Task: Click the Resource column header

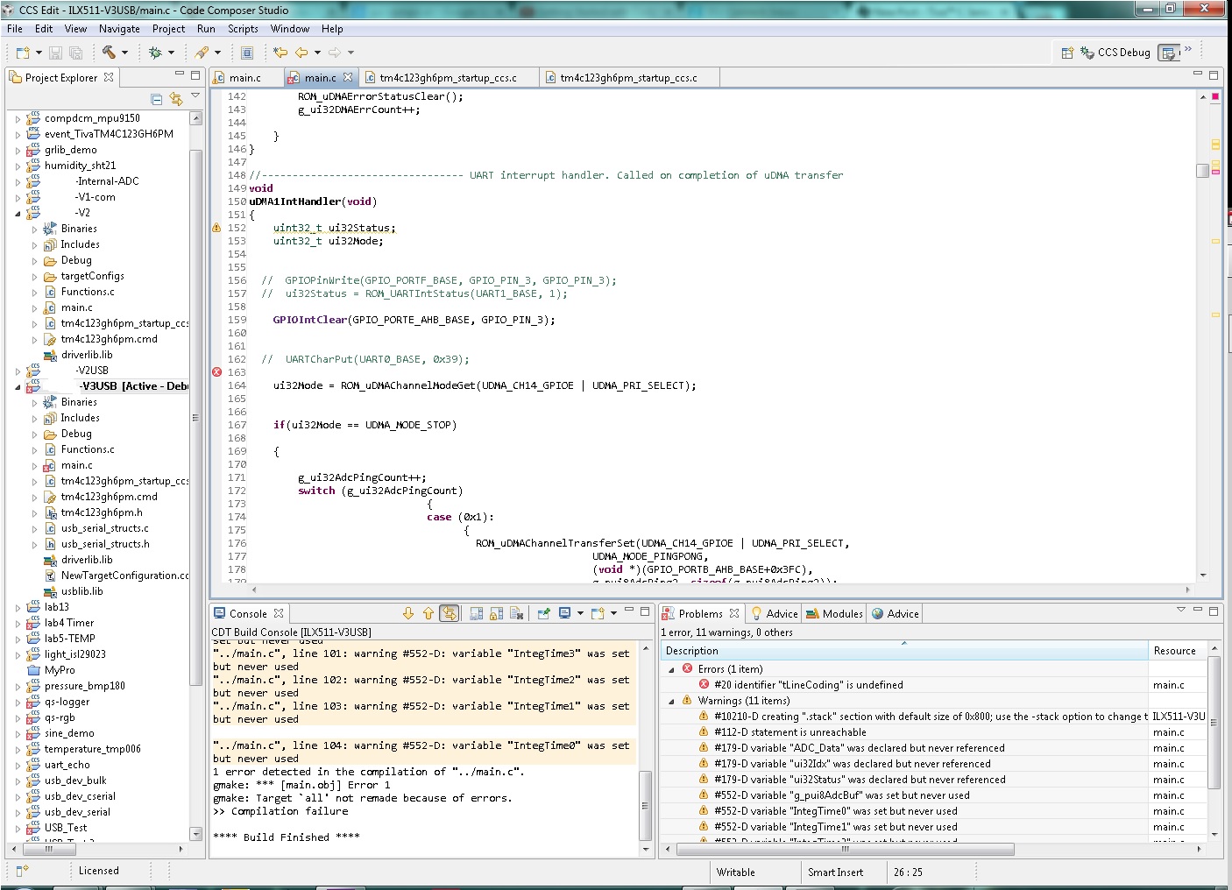Action: 1179,651
